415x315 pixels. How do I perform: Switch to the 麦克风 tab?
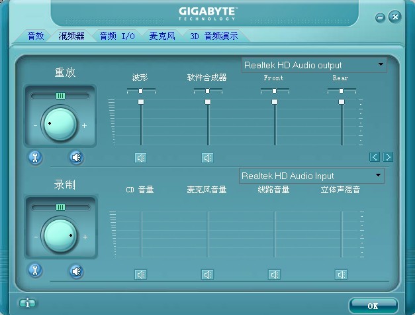[x=162, y=36]
